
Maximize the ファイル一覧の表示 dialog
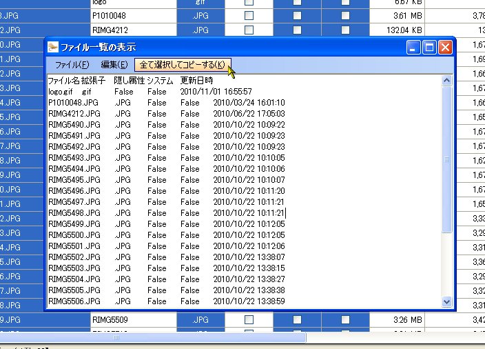(x=429, y=48)
